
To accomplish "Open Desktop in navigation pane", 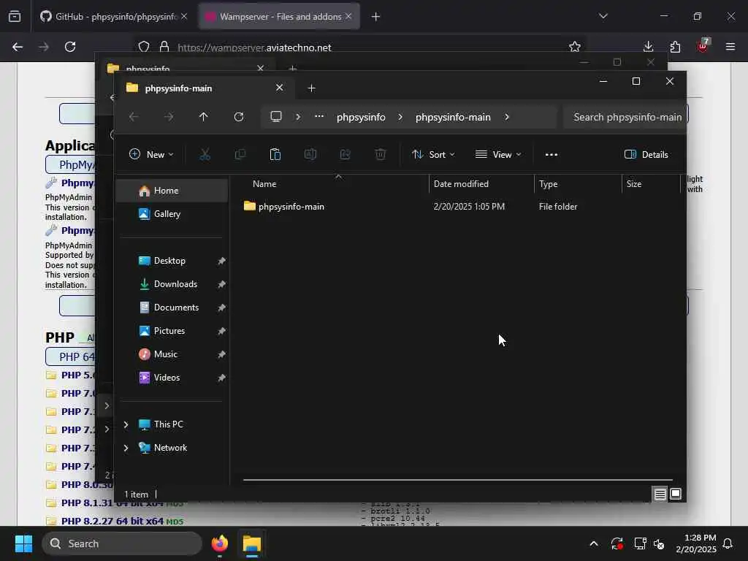I will tap(172, 261).
